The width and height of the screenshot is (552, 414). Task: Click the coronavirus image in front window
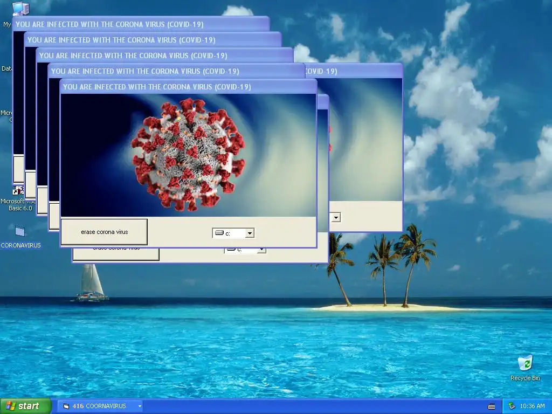click(x=188, y=155)
